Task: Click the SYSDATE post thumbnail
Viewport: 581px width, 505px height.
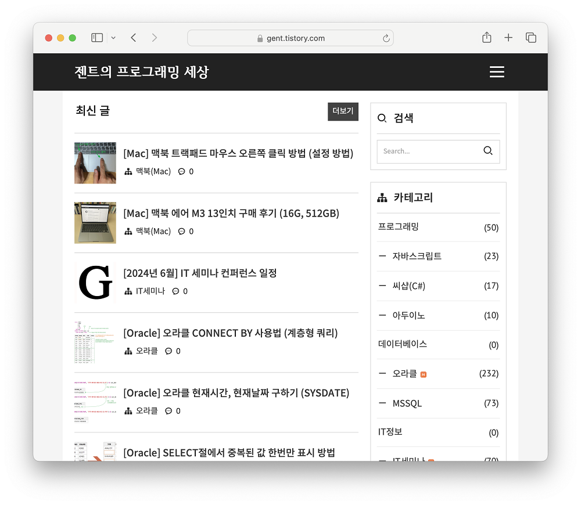Action: click(x=95, y=402)
